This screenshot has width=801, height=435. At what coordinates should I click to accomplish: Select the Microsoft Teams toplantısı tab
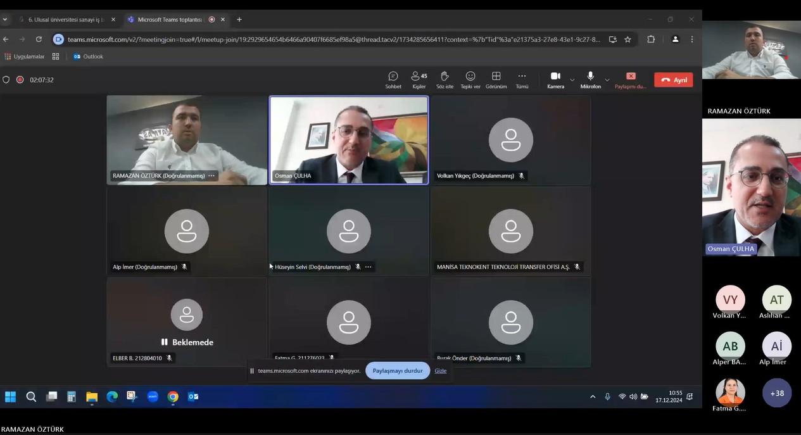click(169, 20)
